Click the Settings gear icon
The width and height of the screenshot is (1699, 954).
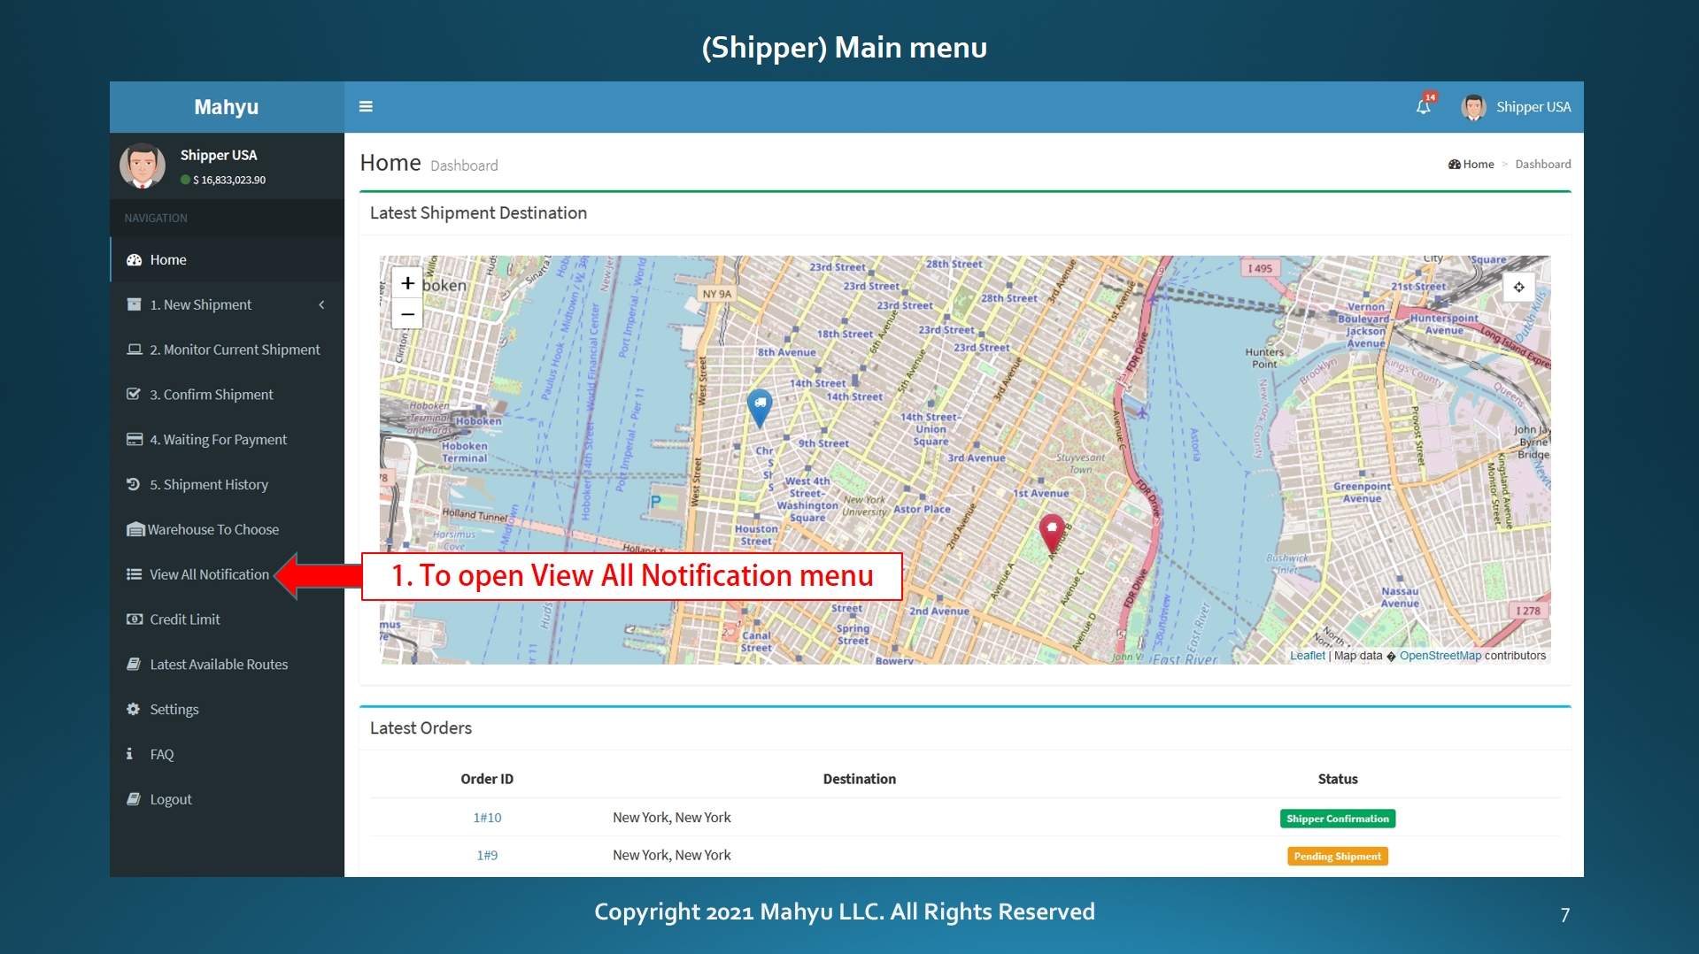coord(134,709)
